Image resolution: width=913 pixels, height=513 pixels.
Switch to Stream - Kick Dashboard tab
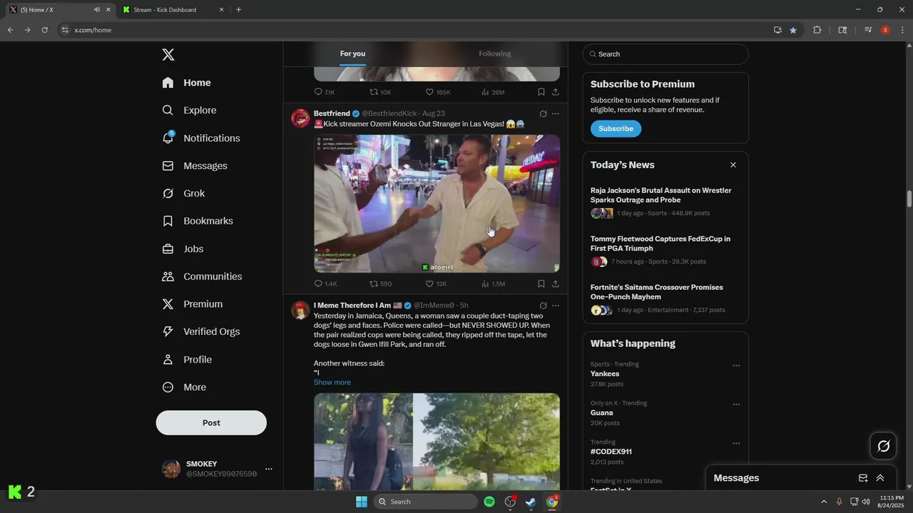(x=173, y=10)
